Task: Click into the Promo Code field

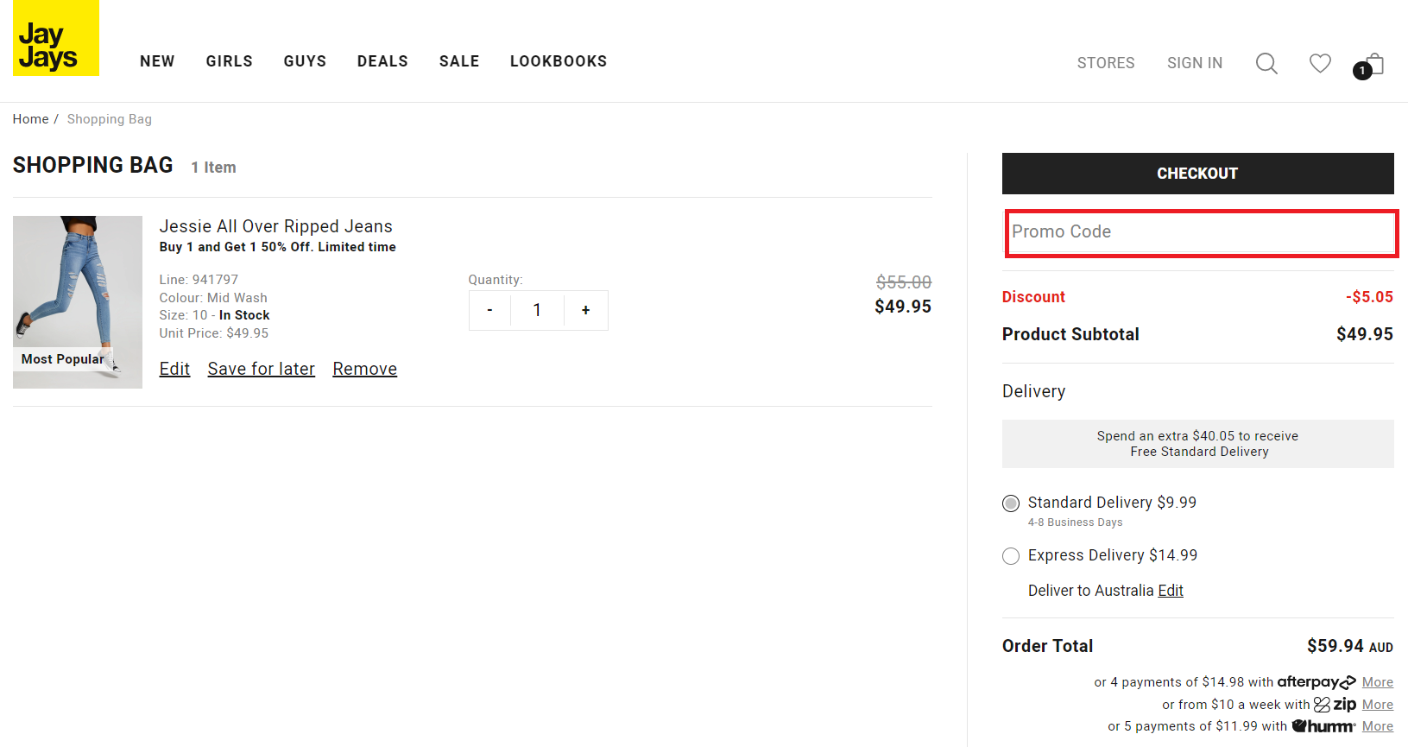Action: pyautogui.click(x=1200, y=232)
